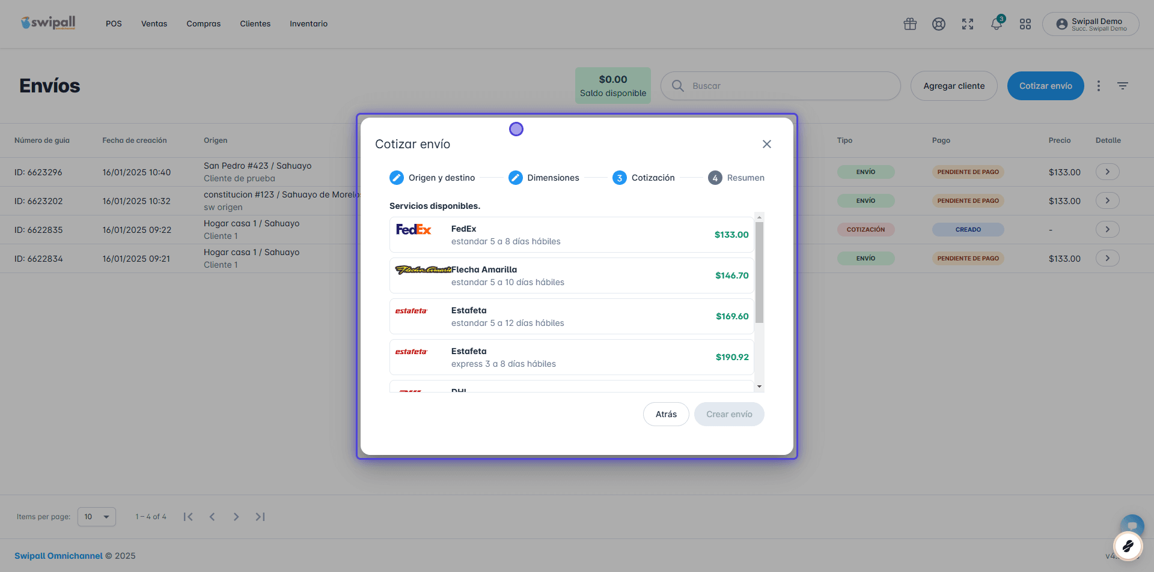Click the Buscar search field

[x=781, y=86]
